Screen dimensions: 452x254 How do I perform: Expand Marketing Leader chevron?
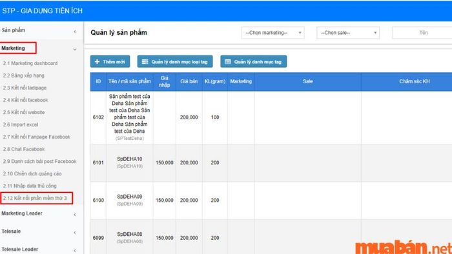[75, 215]
